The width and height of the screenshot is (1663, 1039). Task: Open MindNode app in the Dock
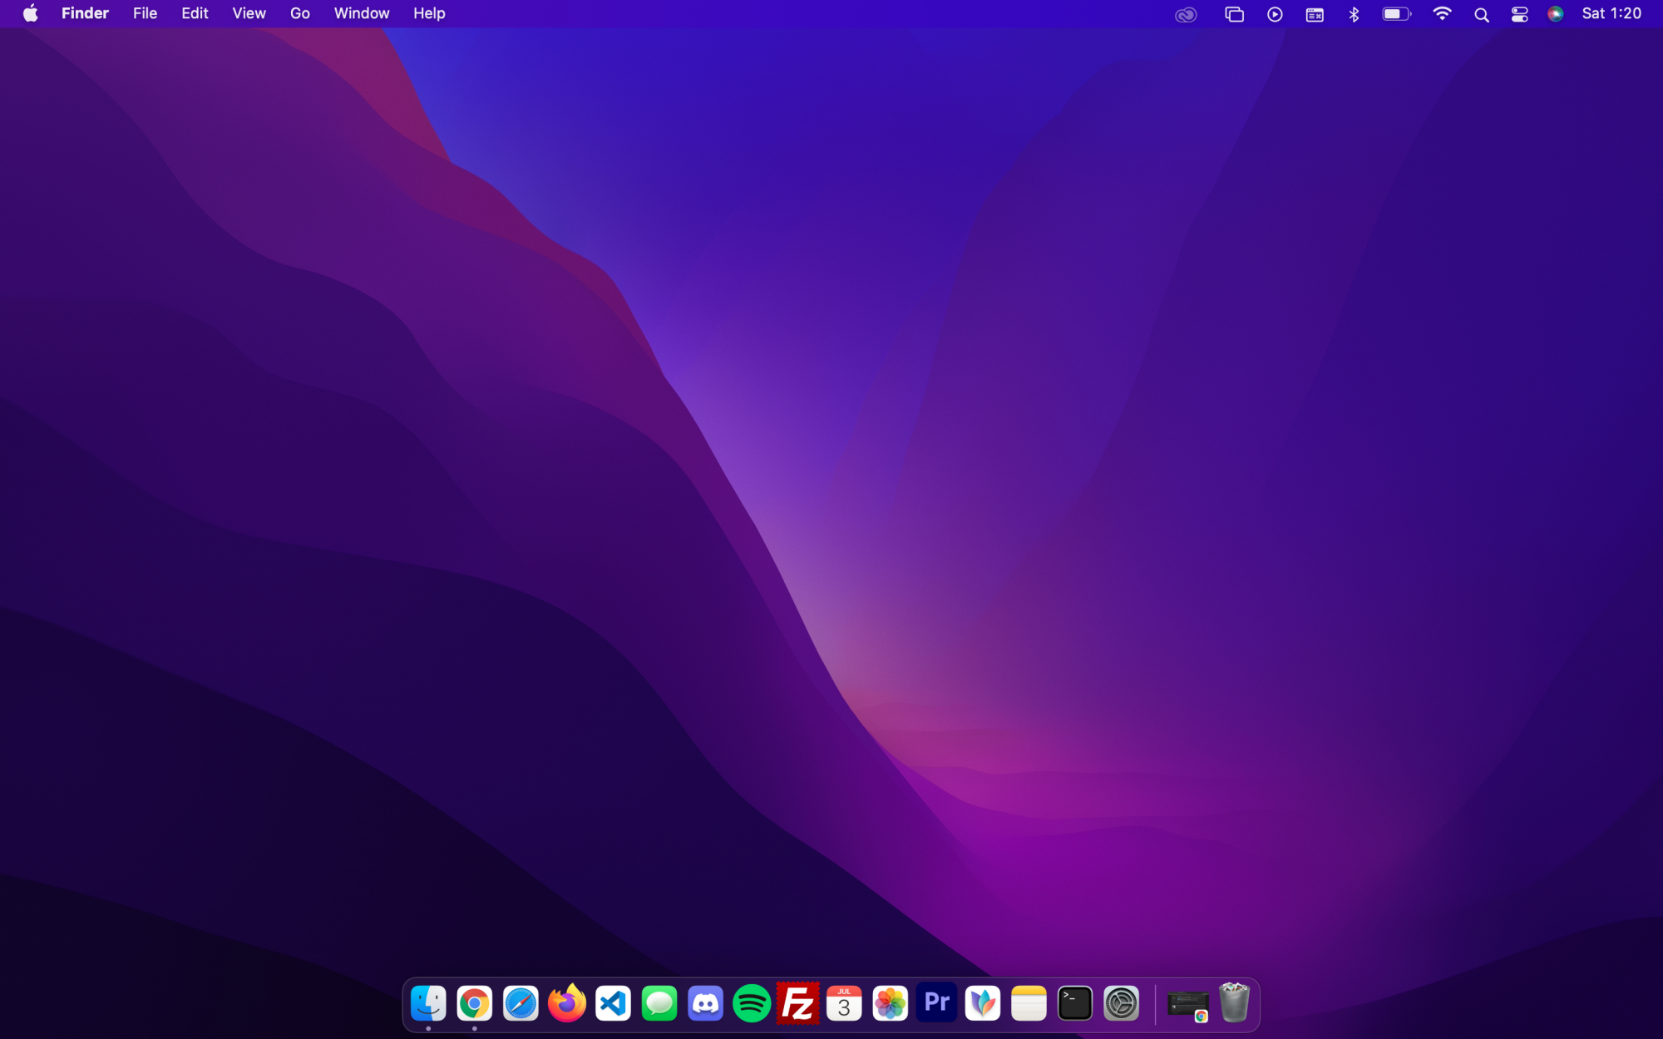pyautogui.click(x=983, y=1003)
